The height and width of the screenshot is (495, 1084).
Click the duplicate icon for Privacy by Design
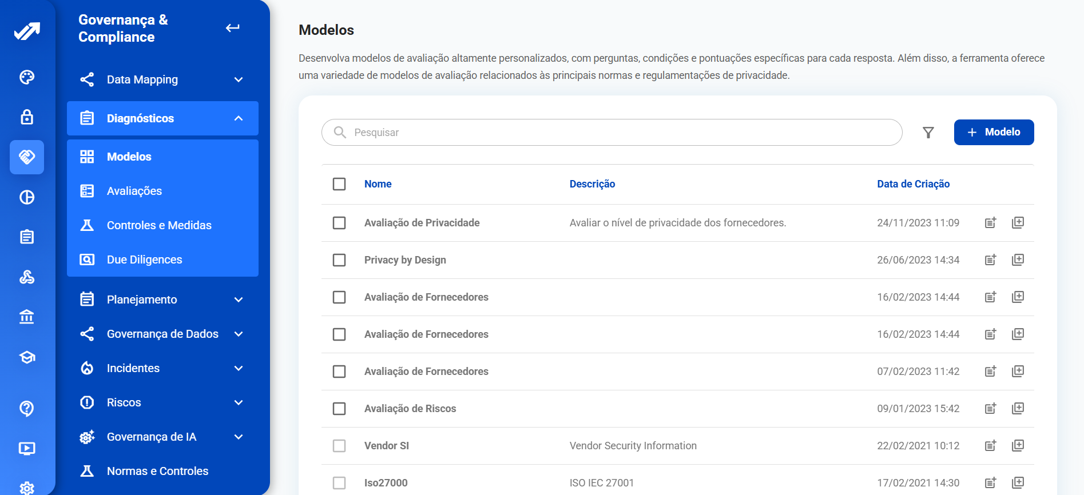click(x=1018, y=260)
